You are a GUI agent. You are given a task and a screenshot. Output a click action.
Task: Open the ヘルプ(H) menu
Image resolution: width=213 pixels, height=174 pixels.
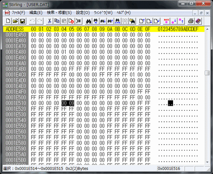[x=123, y=13]
